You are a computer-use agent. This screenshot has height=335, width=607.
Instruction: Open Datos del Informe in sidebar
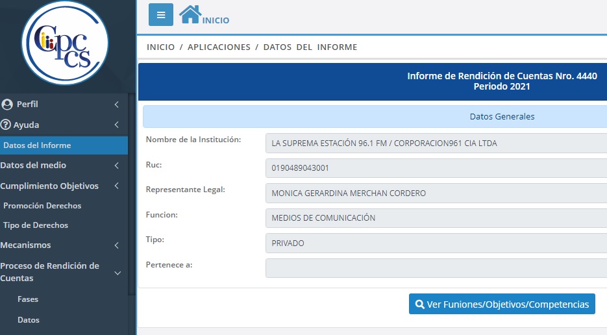(37, 145)
